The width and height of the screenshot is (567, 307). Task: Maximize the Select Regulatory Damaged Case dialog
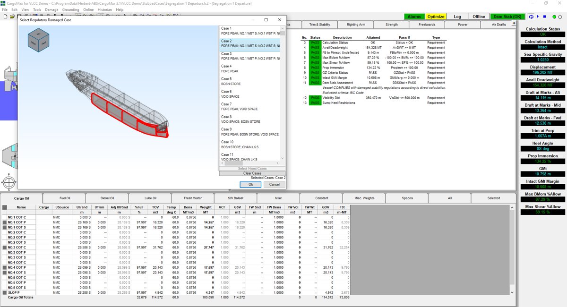tap(266, 20)
